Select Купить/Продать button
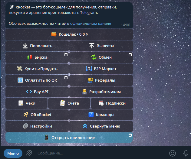This screenshot has height=159, width=191. coord(37,69)
